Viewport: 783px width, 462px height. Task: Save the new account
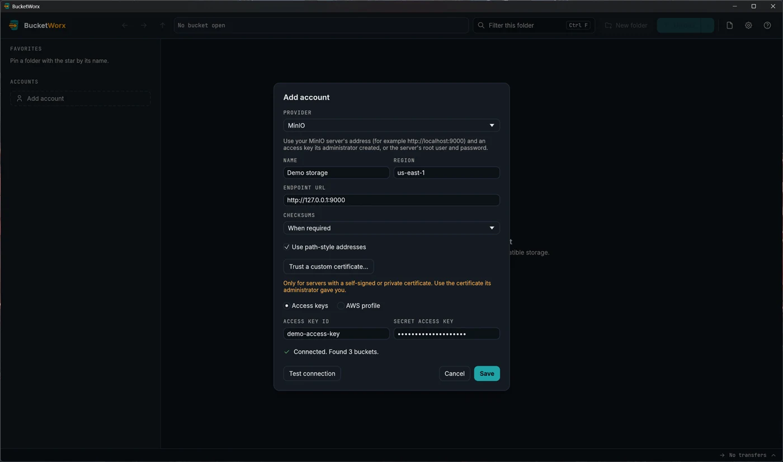487,374
